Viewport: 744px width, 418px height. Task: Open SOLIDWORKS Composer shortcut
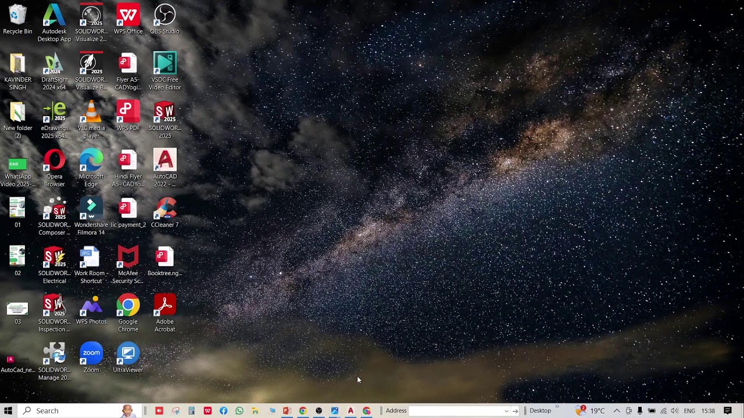click(54, 217)
